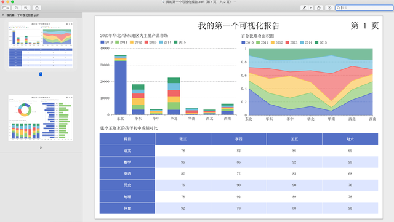Click the 科目 table header cell
Viewport: 394px width, 222px height.
tap(127, 139)
